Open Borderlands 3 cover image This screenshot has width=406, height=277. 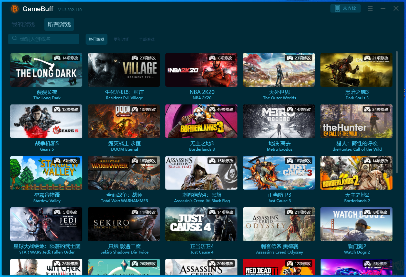(x=201, y=121)
